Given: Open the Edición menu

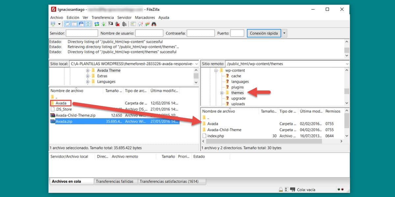Looking at the screenshot, I should (x=73, y=17).
